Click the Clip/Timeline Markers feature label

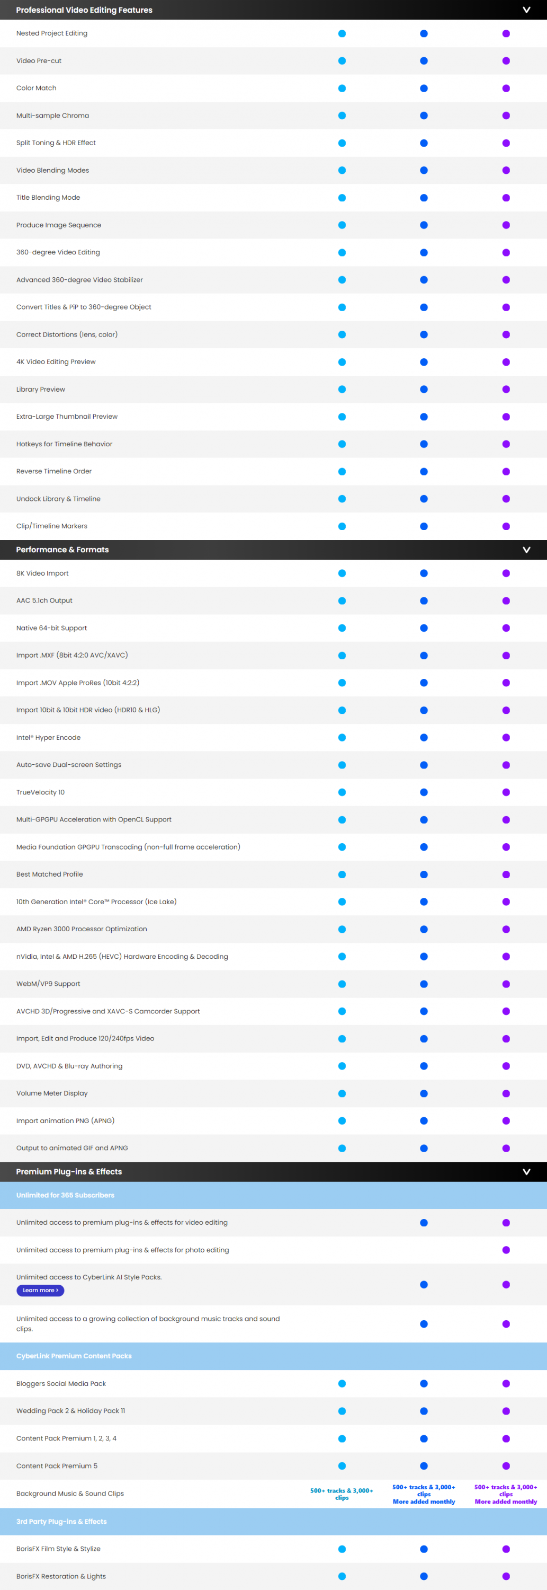[x=52, y=526]
